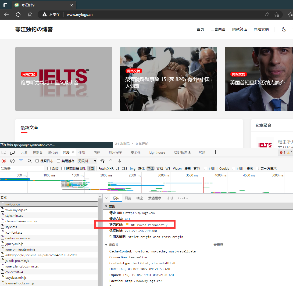Close the 网络 DevTools tab
This screenshot has width=293, height=286.
(73, 152)
